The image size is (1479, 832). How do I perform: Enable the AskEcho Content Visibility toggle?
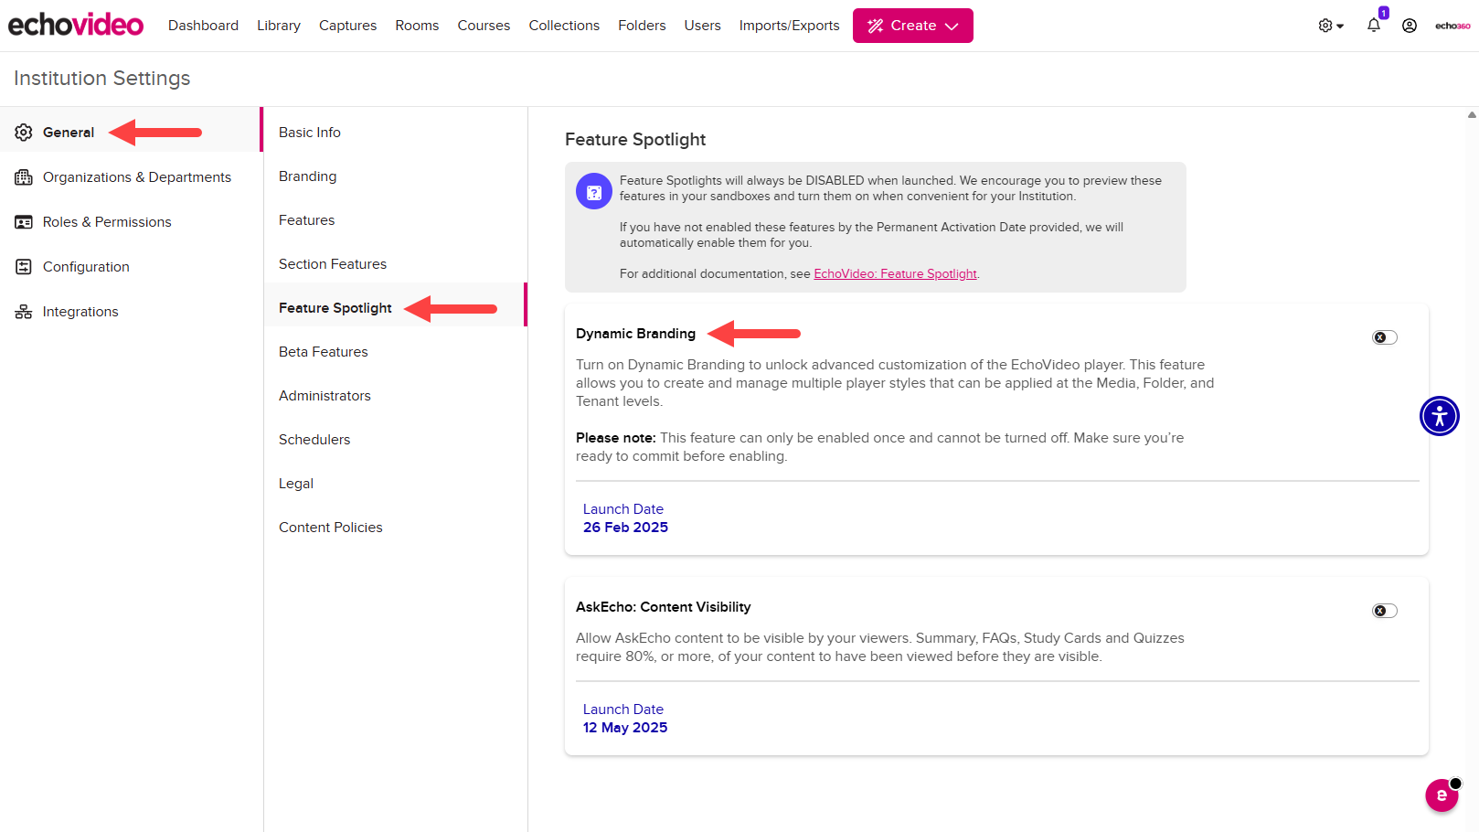tap(1383, 610)
